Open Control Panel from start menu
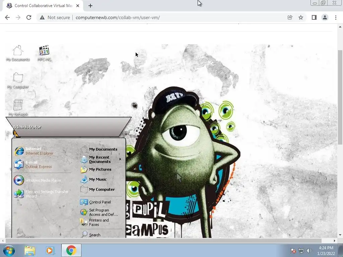 [x=95, y=202]
